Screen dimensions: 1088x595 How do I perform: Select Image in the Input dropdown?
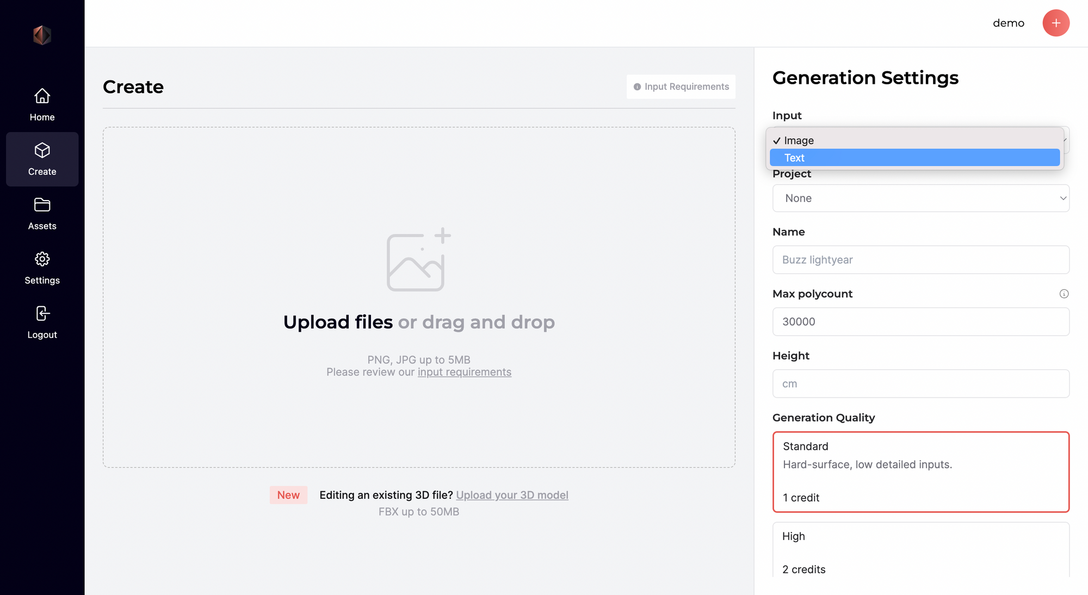(915, 140)
